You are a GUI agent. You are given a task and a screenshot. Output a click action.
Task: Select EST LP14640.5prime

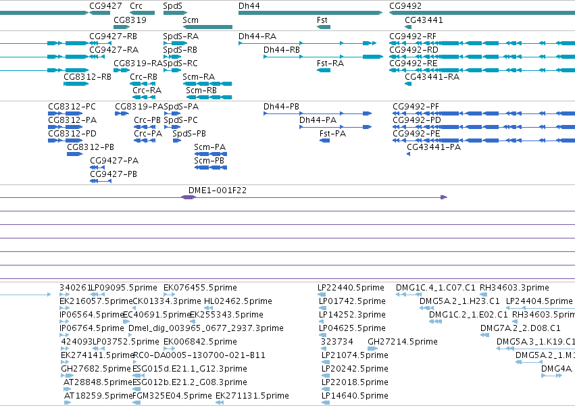point(326,403)
